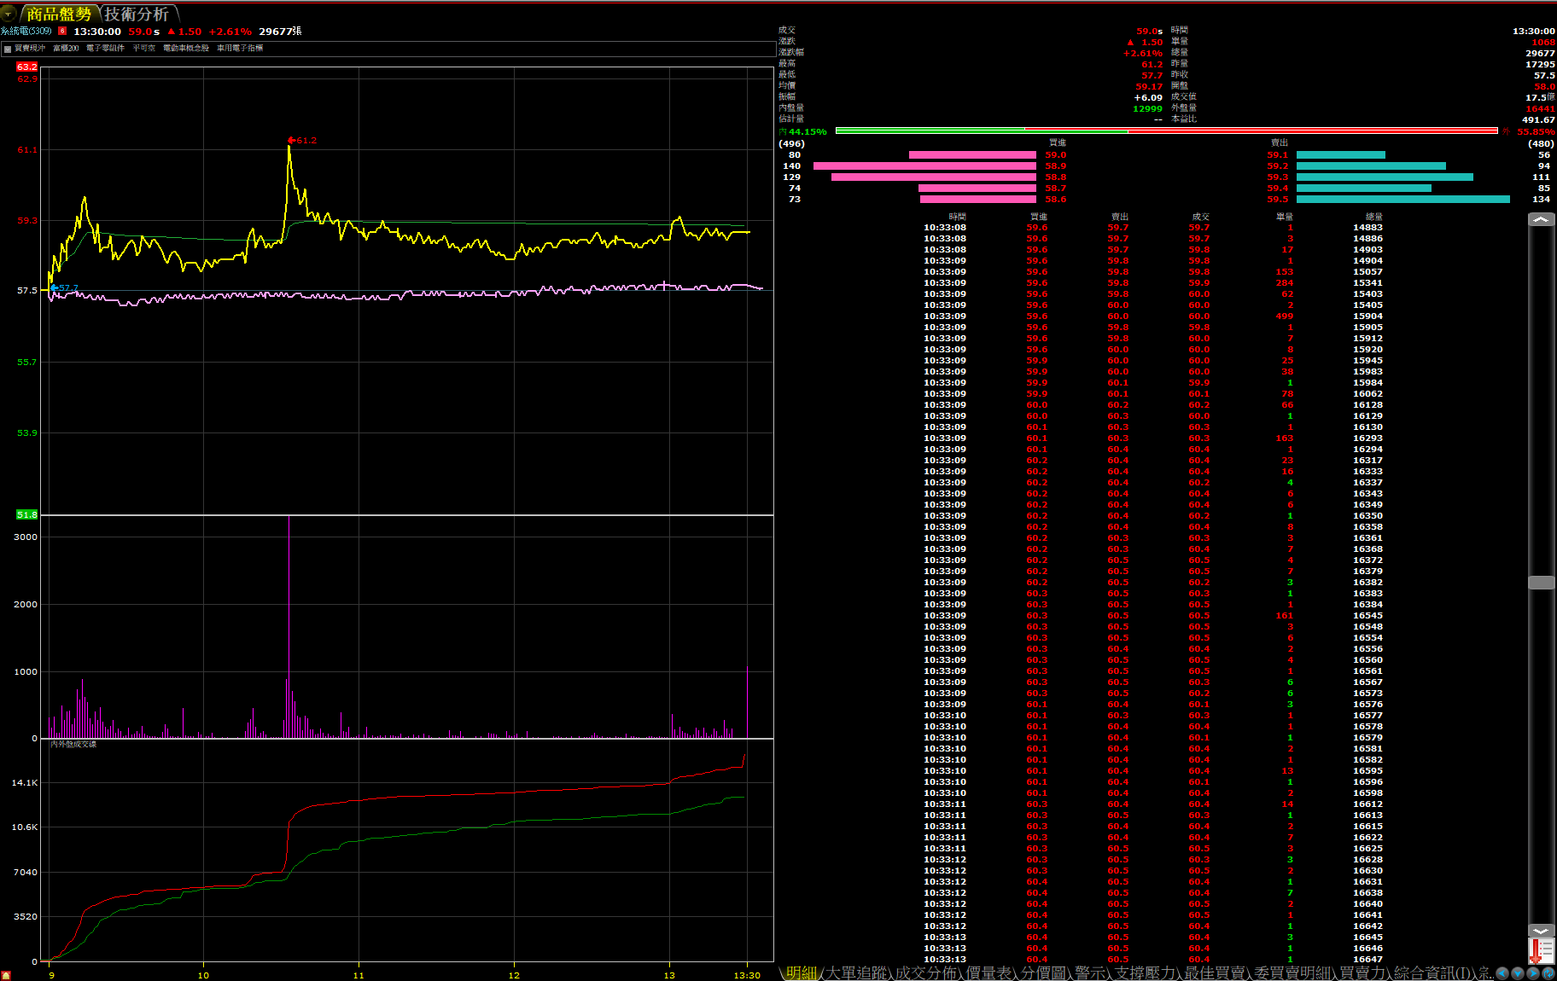Click the tick row with total 15904

click(x=1153, y=316)
